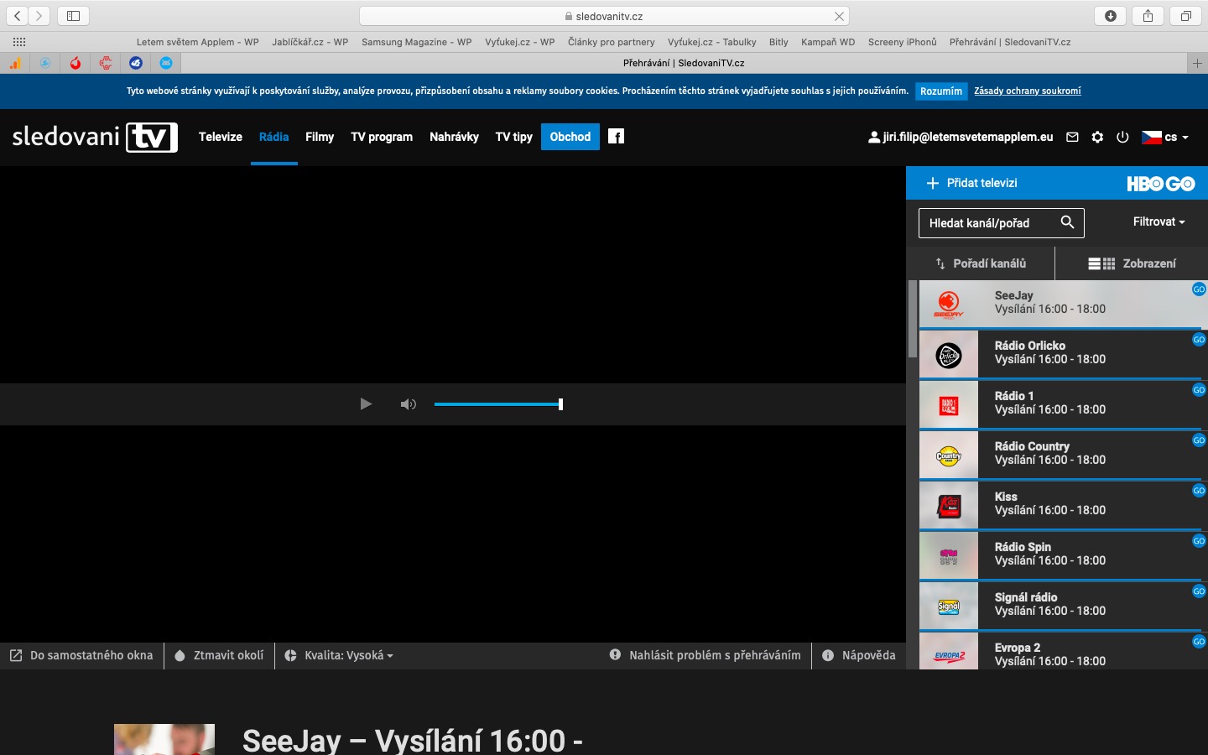Select Signál rádio station logo
1208x755 pixels.
coord(949,607)
